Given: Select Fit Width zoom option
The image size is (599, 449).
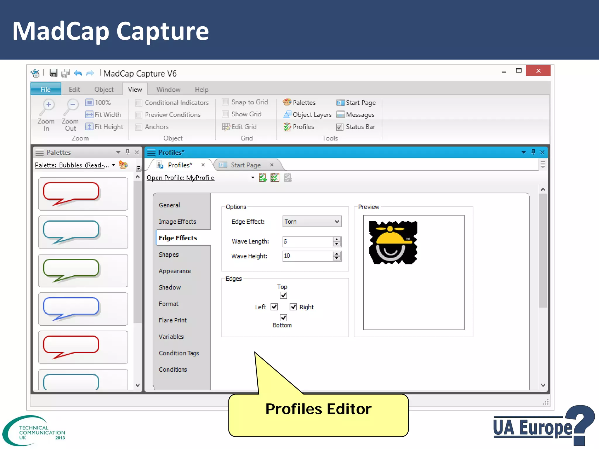Looking at the screenshot, I should [x=103, y=115].
